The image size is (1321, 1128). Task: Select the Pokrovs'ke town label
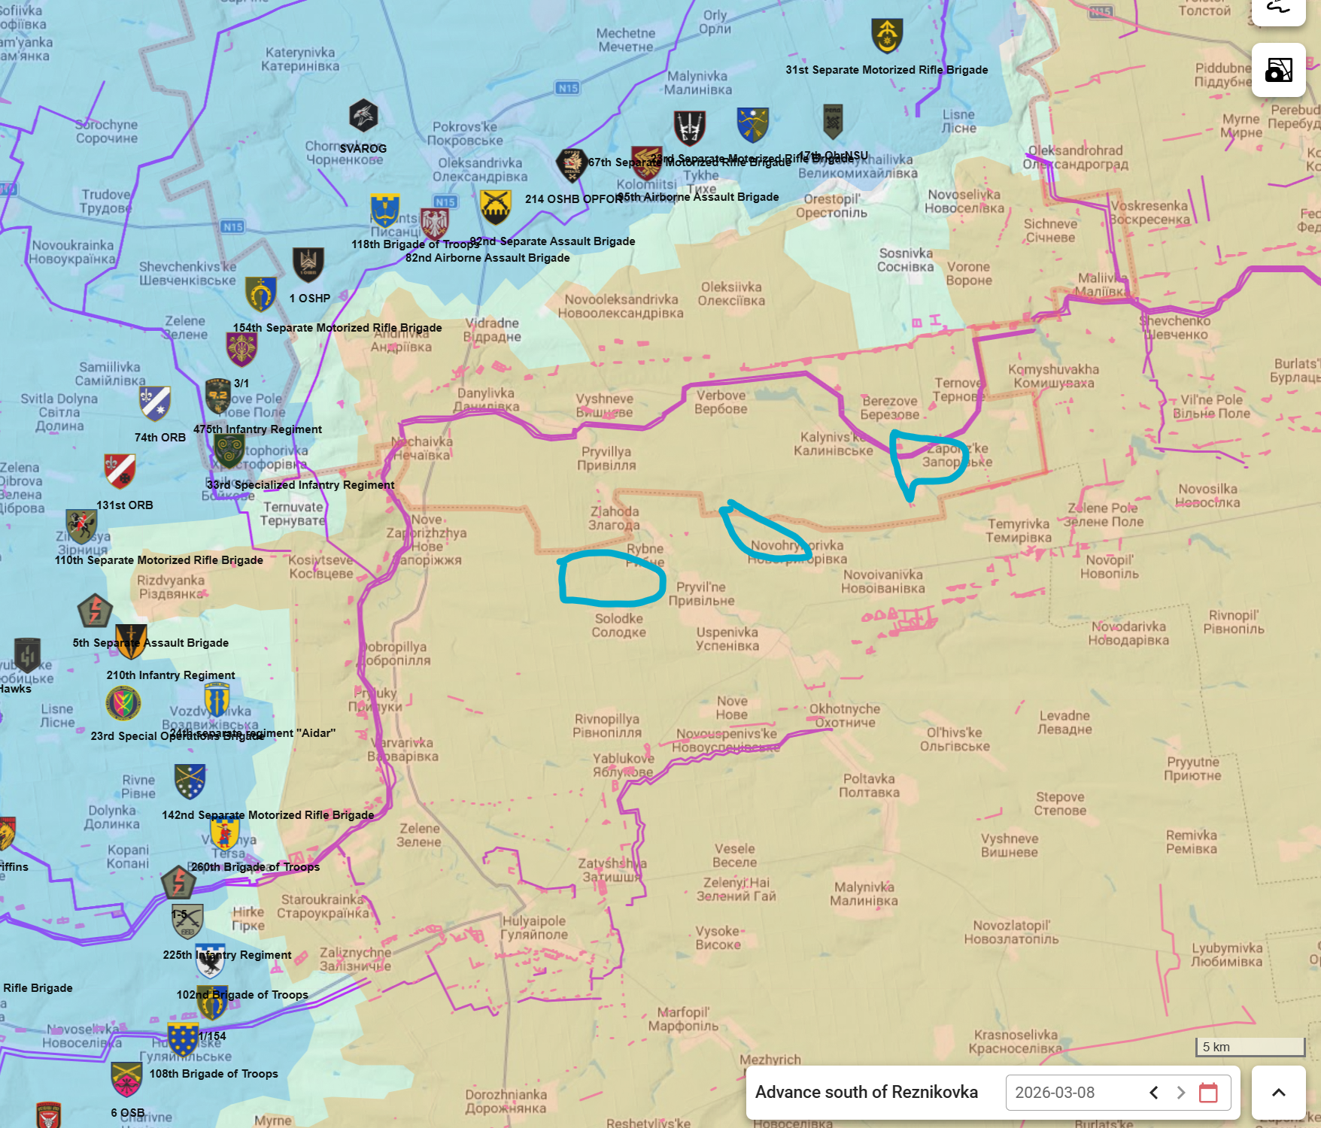pos(465,133)
